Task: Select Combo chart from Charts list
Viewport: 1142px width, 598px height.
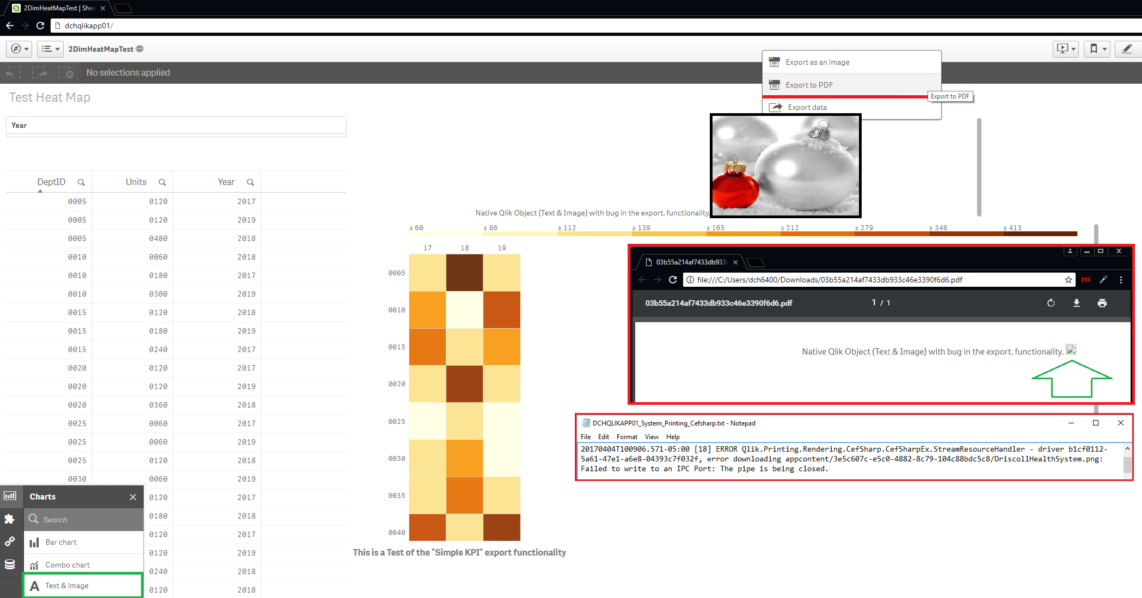Action: click(84, 565)
